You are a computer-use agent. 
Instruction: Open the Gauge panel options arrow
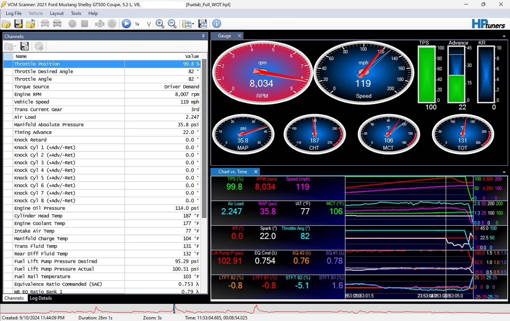(504, 36)
